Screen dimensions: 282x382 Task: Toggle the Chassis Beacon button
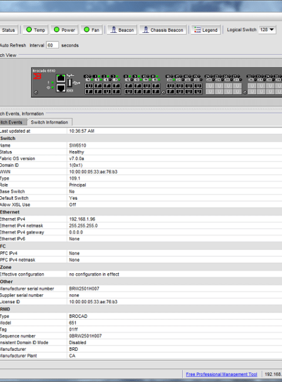[x=163, y=30]
